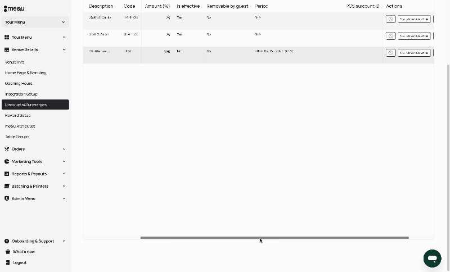The image size is (450, 272).
Task: Open the chat support bubble
Action: click(x=432, y=259)
